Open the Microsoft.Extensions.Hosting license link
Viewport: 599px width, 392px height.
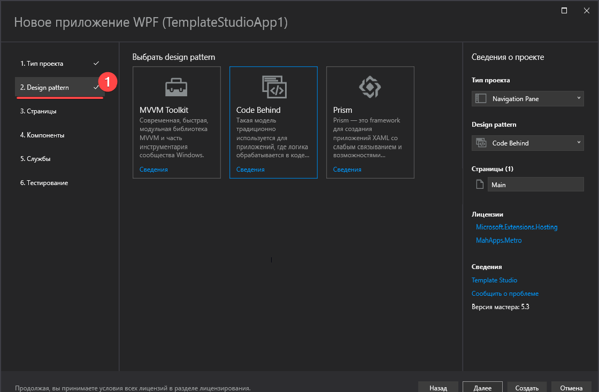(517, 227)
